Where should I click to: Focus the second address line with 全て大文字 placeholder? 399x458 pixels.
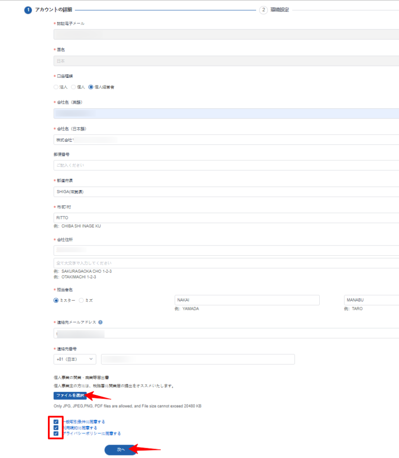coord(226,263)
